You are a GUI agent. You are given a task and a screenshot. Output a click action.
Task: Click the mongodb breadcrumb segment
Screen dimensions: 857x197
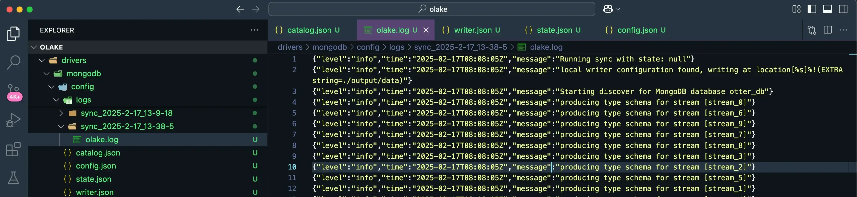click(329, 47)
